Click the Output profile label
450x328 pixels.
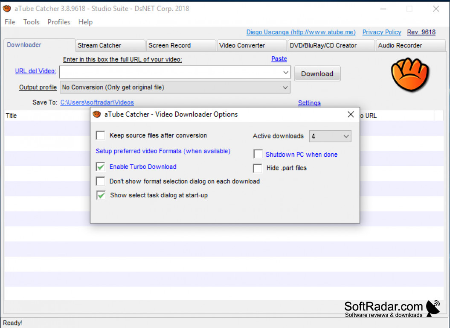click(x=38, y=87)
